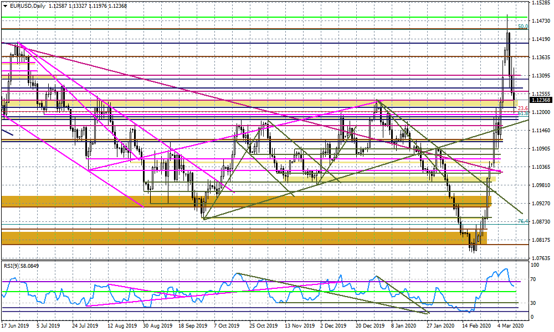
Task: Select the close value 1.12368 in header
Action: point(116,6)
